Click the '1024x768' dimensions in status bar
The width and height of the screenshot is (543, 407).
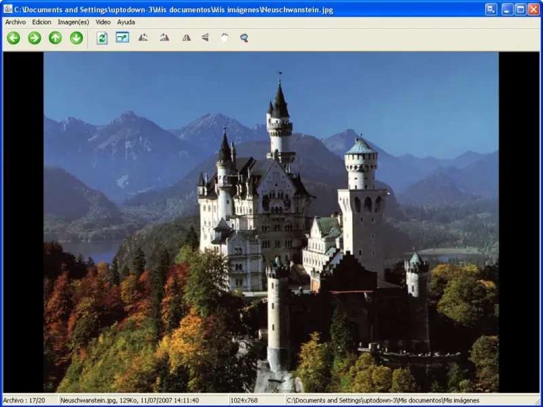click(x=244, y=400)
